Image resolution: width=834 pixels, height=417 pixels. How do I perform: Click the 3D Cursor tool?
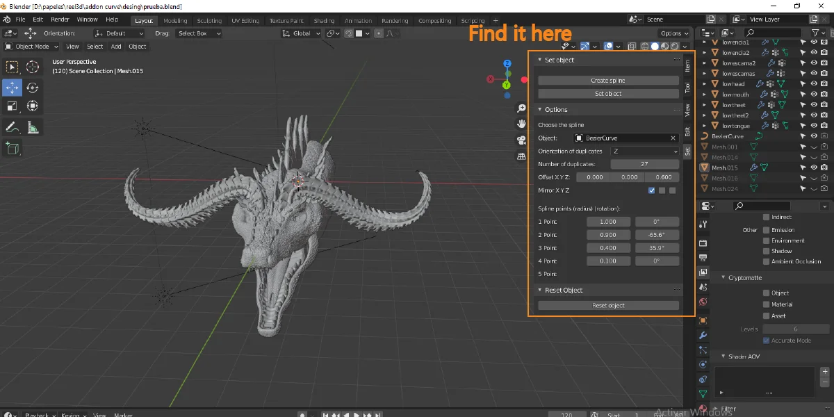click(32, 67)
